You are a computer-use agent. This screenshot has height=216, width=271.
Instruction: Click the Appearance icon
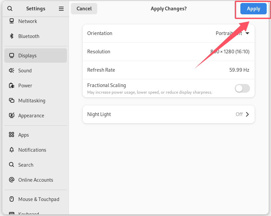[x=12, y=115]
